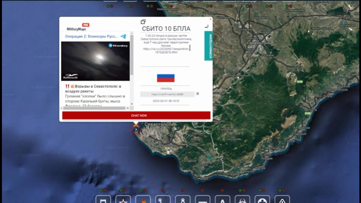Toggle green dot above the fortress icon
This screenshot has width=361, height=203.
pos(101,190)
